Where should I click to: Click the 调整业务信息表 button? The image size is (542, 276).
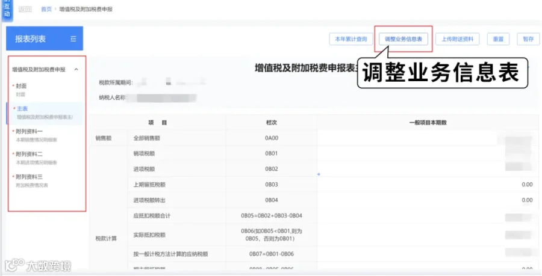tap(403, 39)
